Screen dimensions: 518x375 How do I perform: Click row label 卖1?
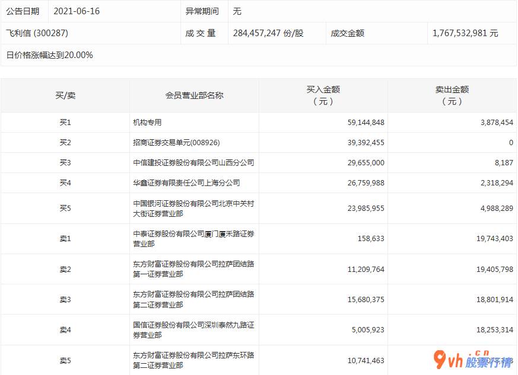pyautogui.click(x=65, y=239)
